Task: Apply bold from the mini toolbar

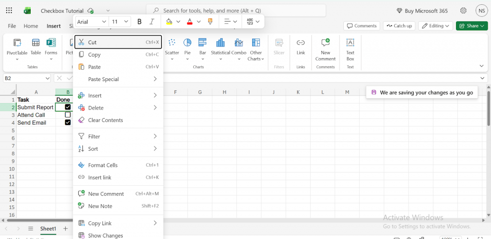Action: [140, 22]
